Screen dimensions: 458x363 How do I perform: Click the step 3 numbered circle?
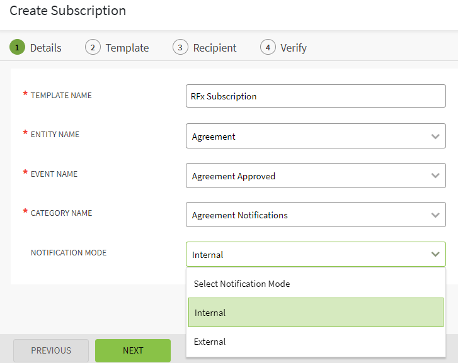[x=180, y=47]
